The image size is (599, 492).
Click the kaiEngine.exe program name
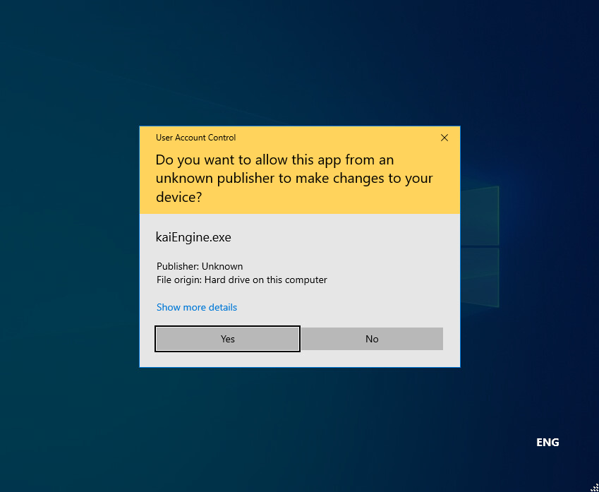click(193, 237)
